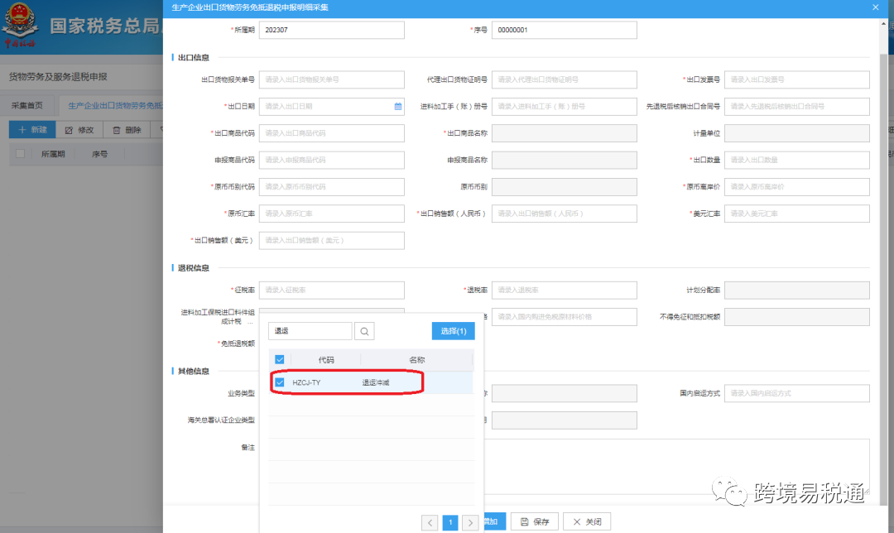Click the 出口数量 input field
Viewport: 894px width, 533px height.
coord(797,161)
